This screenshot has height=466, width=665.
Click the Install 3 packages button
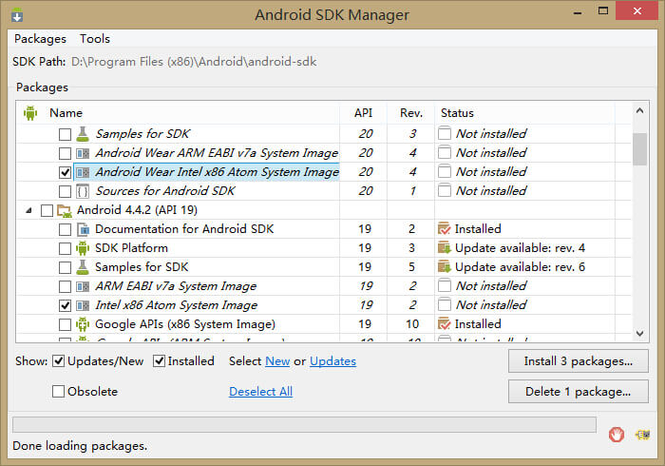(x=578, y=361)
